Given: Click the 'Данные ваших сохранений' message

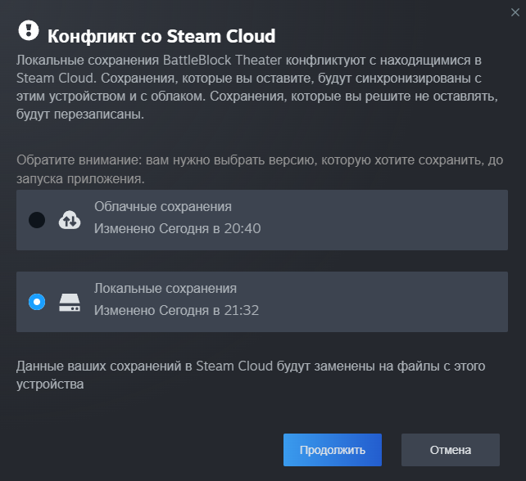Looking at the screenshot, I should [x=251, y=375].
